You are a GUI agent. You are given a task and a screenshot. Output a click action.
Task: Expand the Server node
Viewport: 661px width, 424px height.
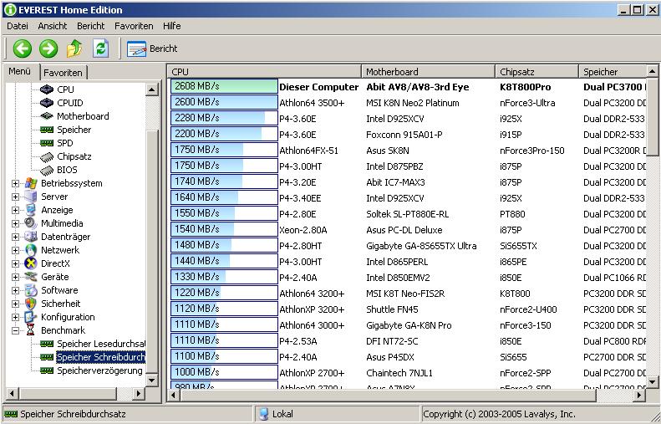coord(15,197)
